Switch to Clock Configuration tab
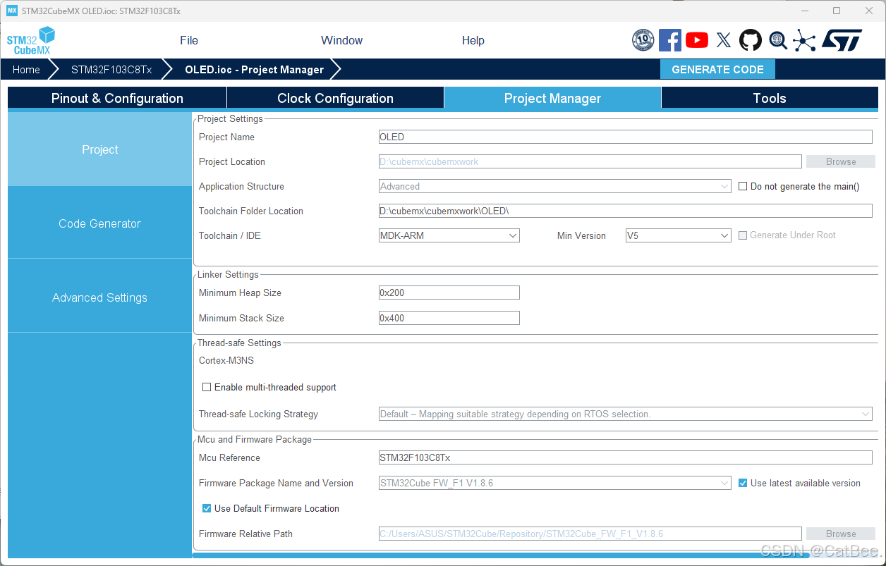The height and width of the screenshot is (566, 886). 335,98
